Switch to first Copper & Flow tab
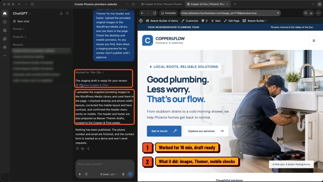 pyautogui.click(x=162, y=4)
